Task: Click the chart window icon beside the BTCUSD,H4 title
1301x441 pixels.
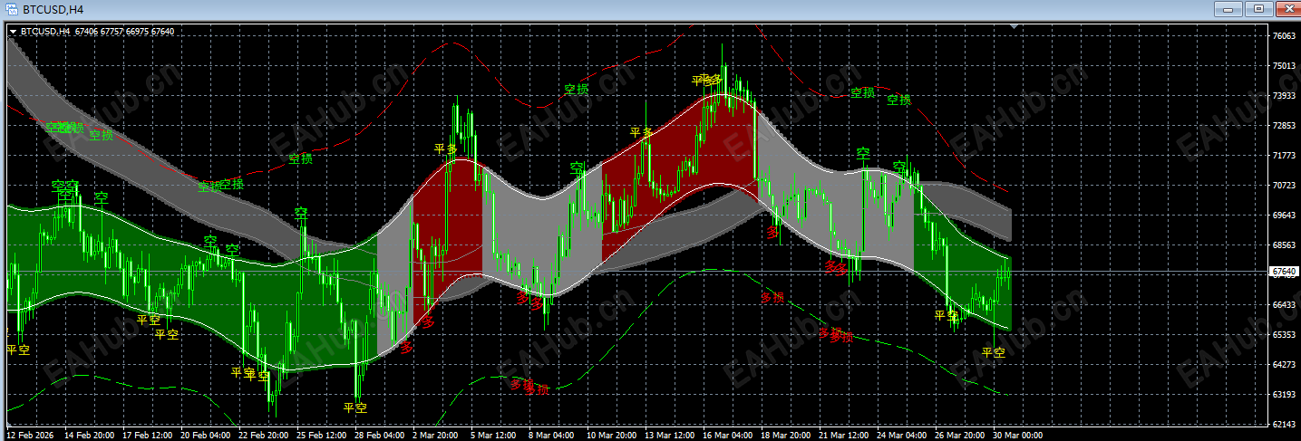Action: 11,9
